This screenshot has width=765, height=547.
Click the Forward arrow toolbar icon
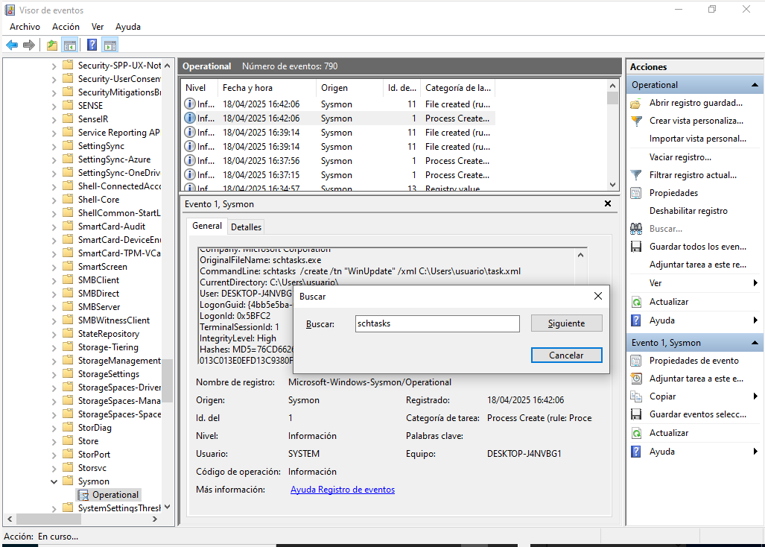click(29, 45)
